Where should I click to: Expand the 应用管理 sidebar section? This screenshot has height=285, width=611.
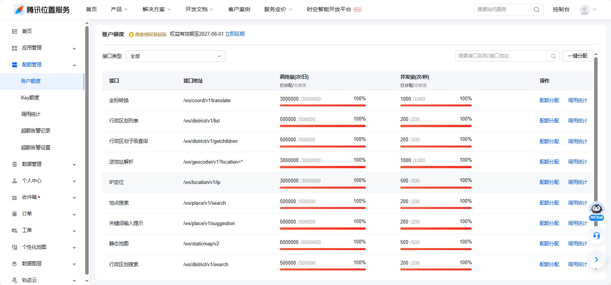pos(74,48)
